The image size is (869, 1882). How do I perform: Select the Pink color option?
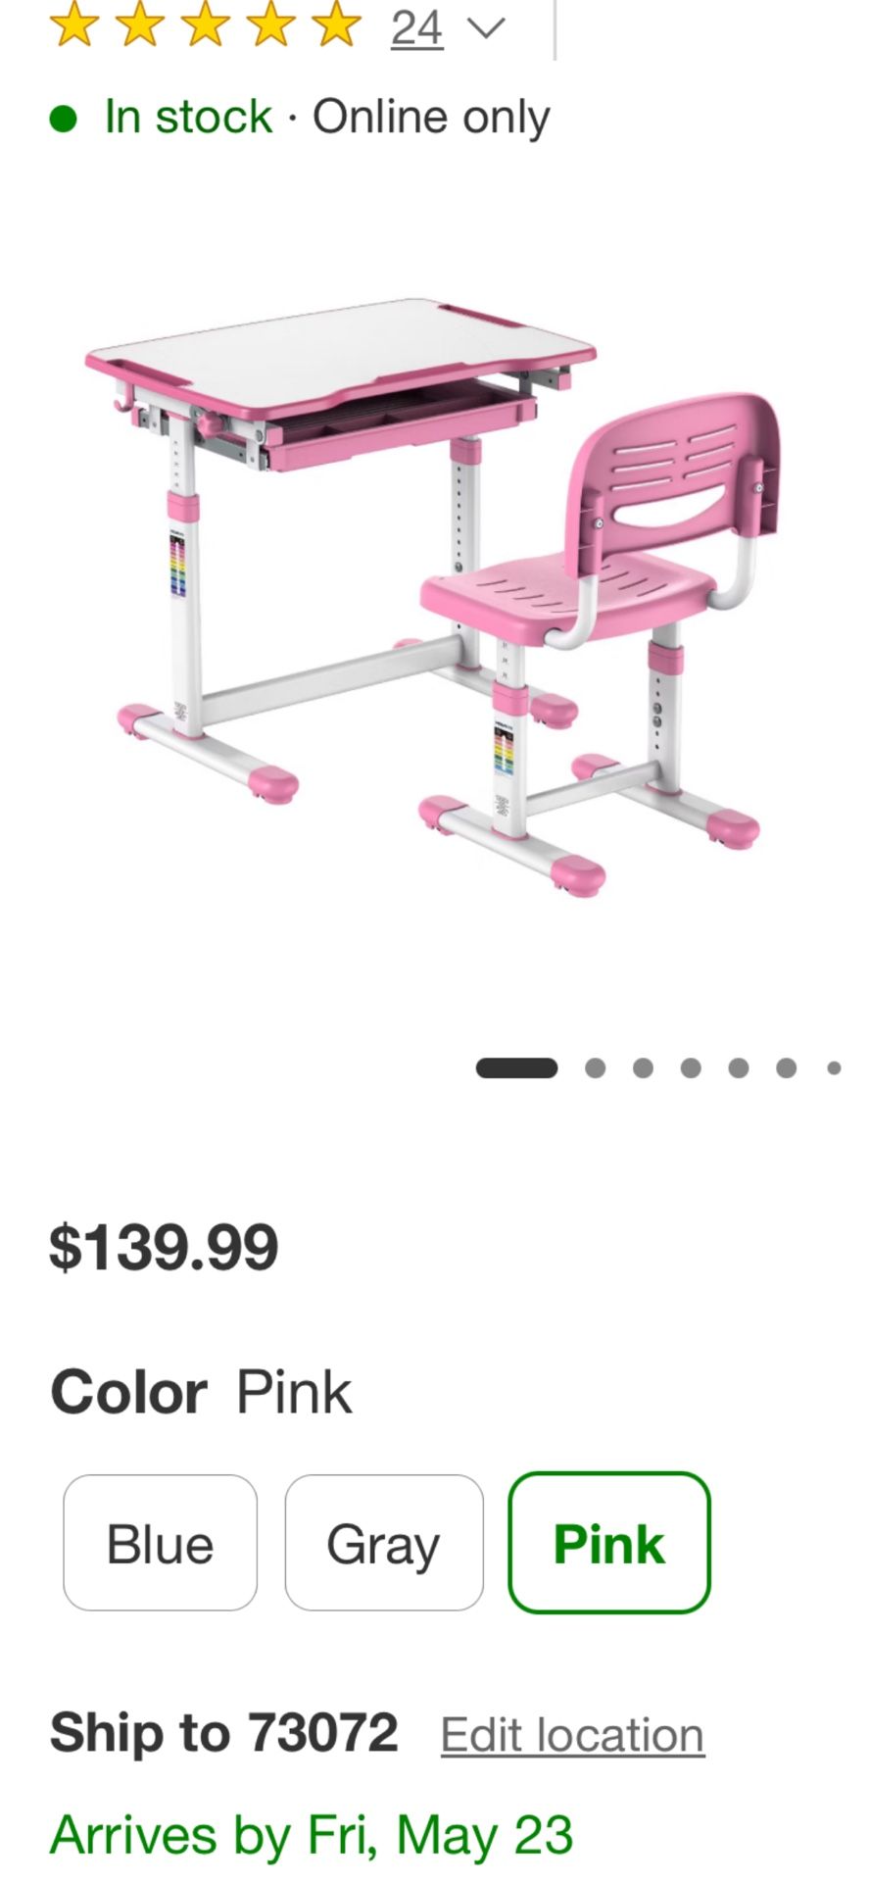coord(609,1543)
